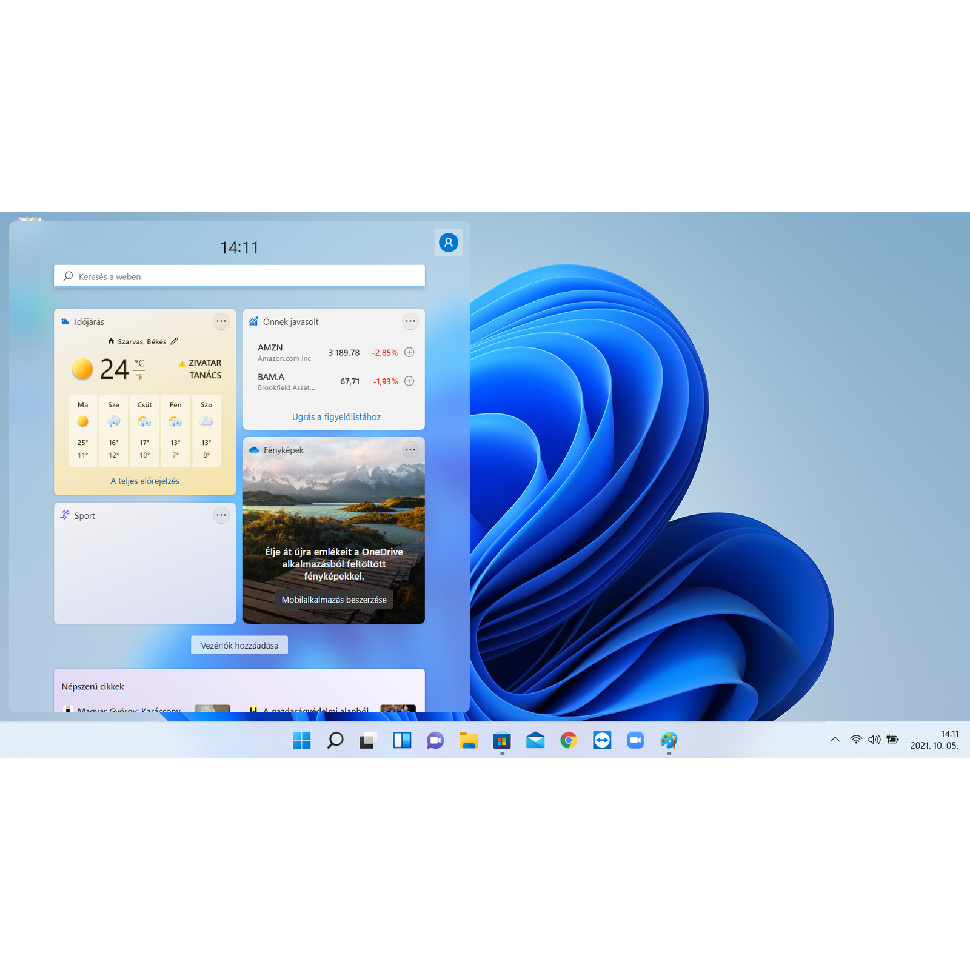970x970 pixels.
Task: Launch Microsoft Teams Chat from the taskbar
Action: point(435,740)
